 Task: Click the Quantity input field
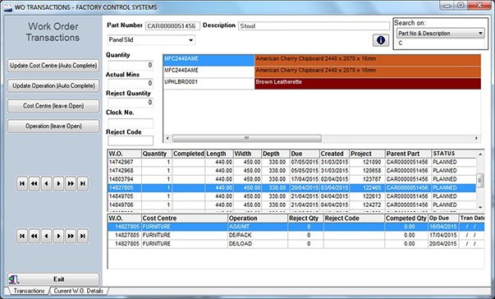click(131, 66)
